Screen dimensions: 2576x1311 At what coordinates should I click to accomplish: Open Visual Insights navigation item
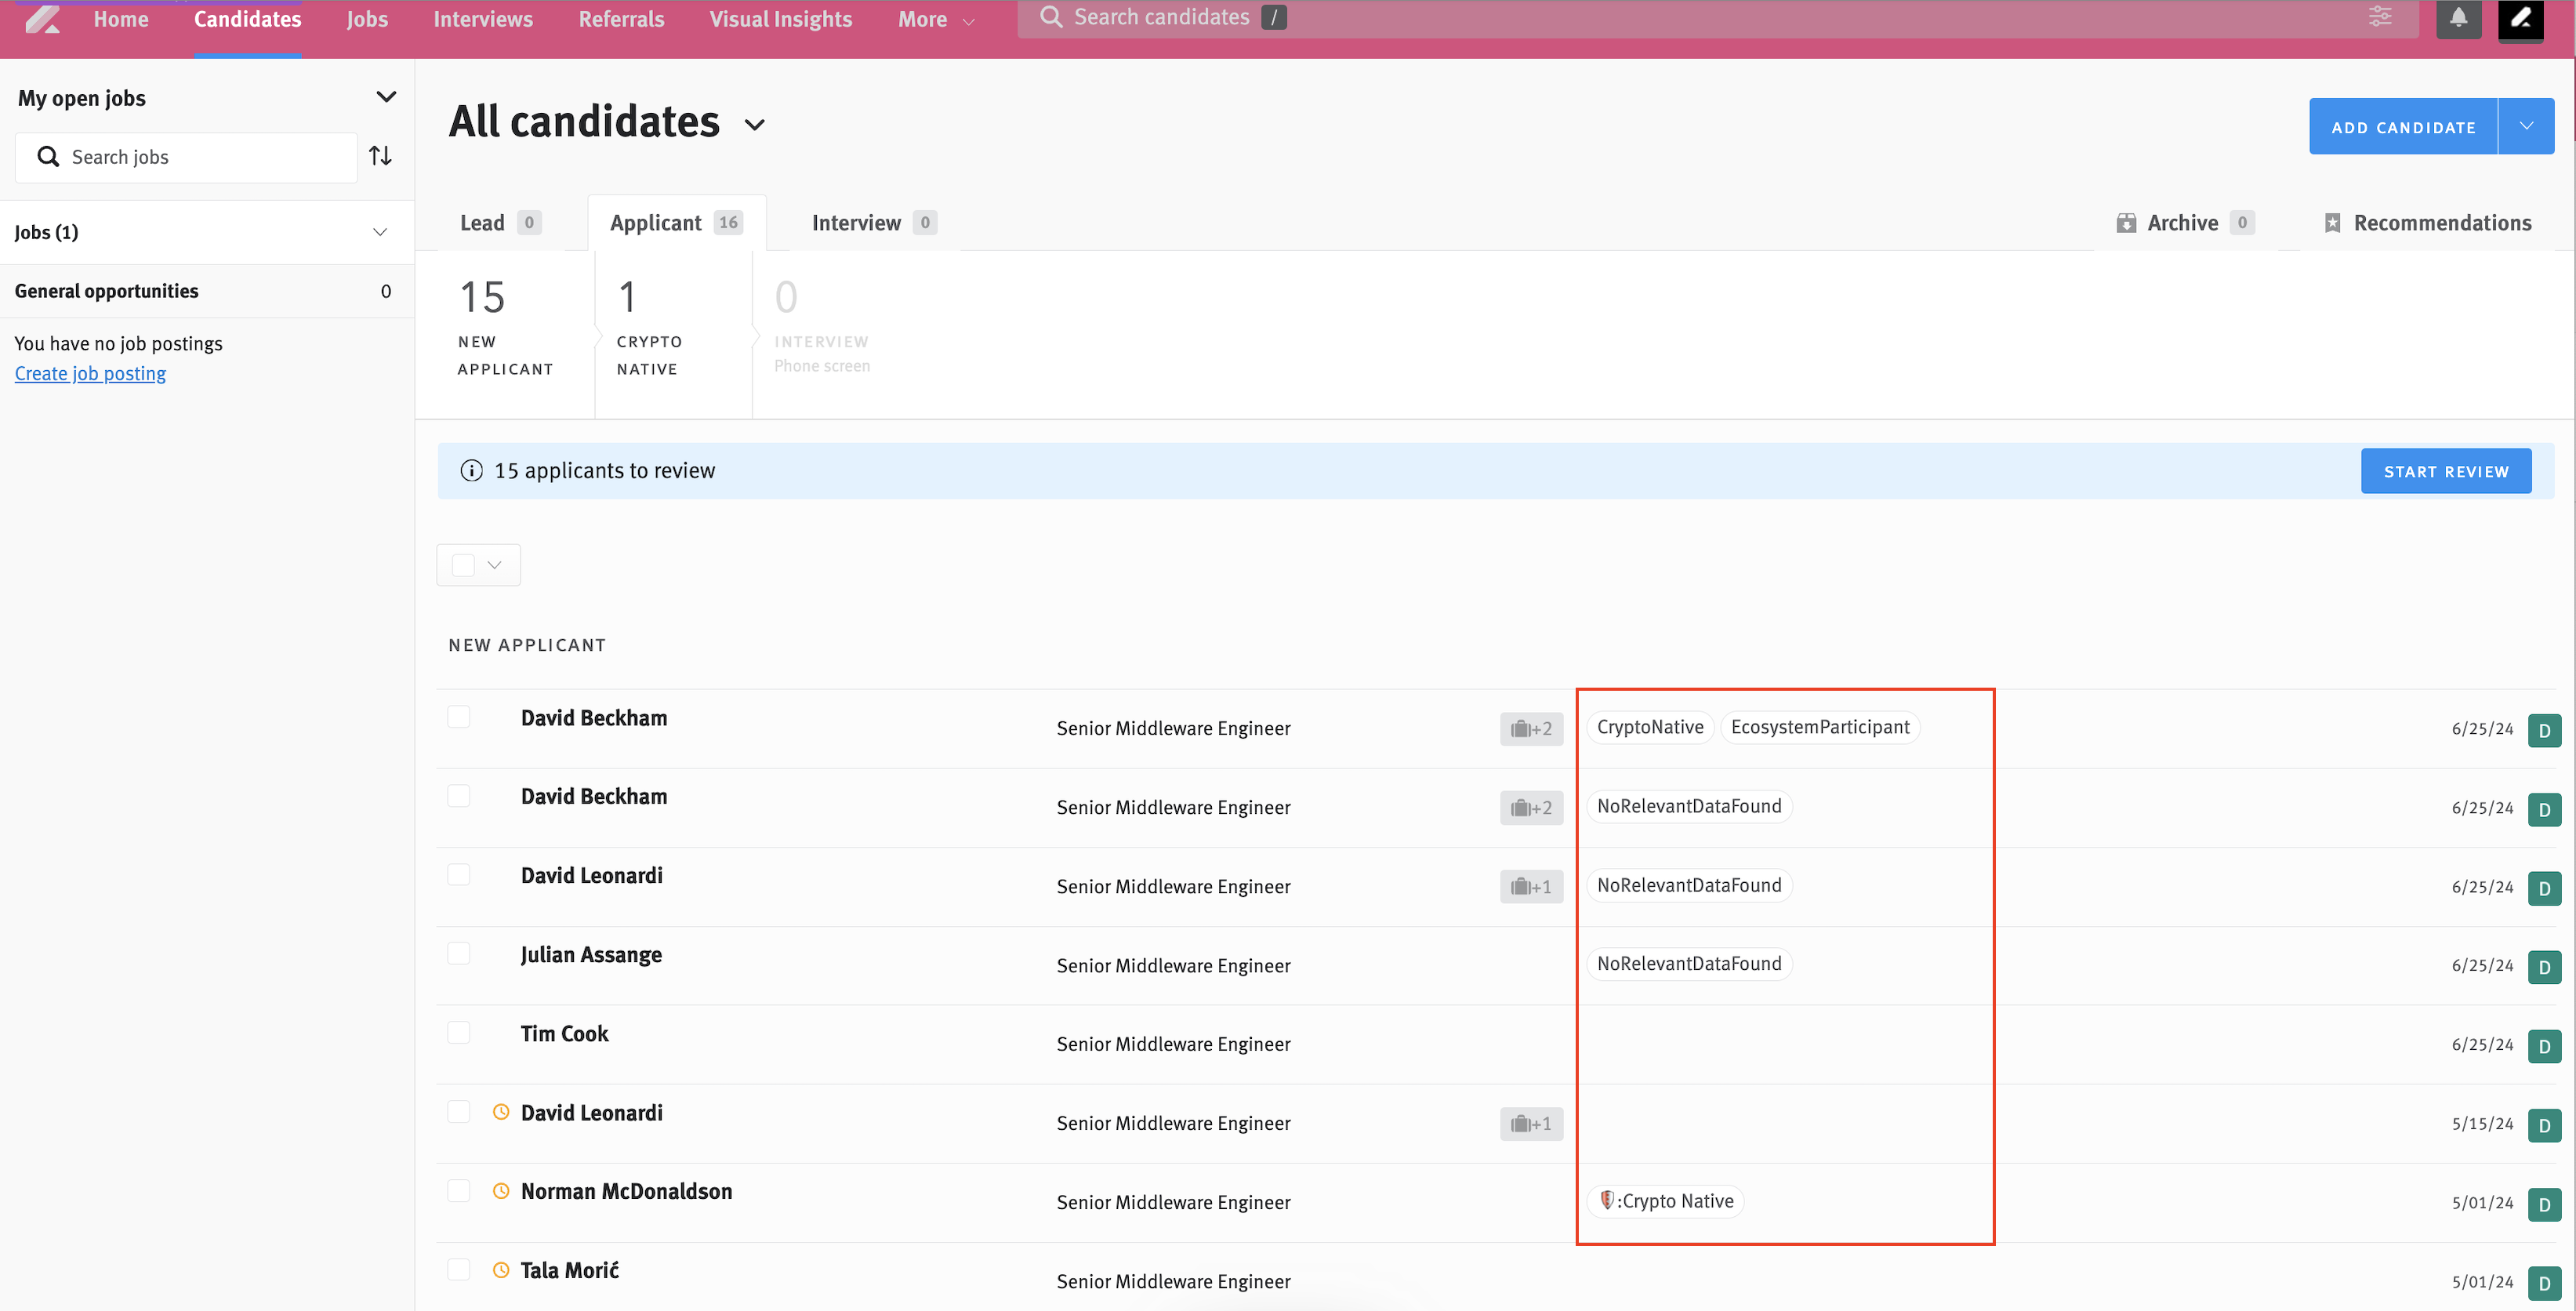781,19
